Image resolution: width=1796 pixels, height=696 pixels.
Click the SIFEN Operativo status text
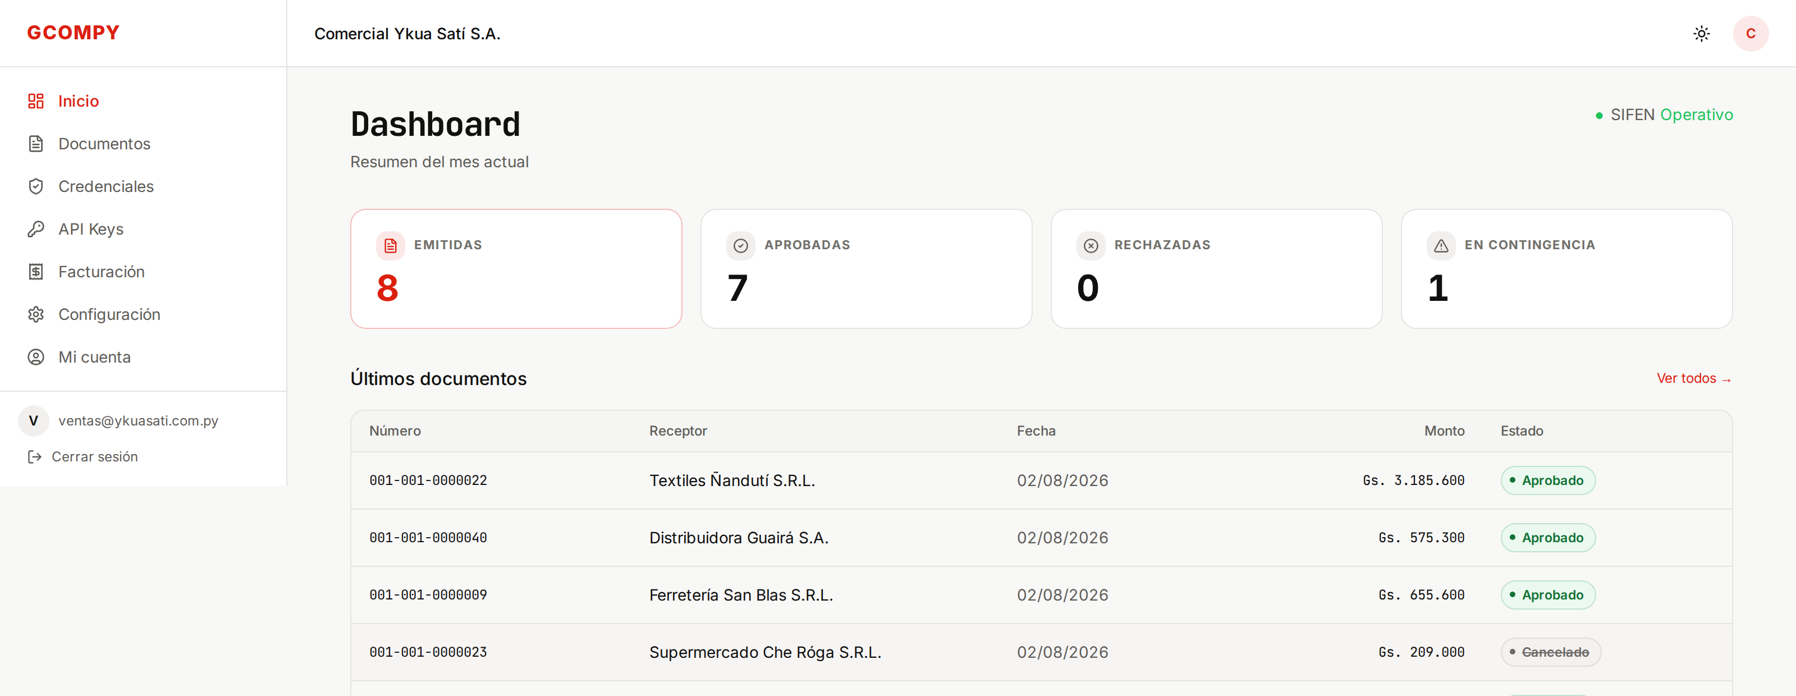pyautogui.click(x=1671, y=115)
